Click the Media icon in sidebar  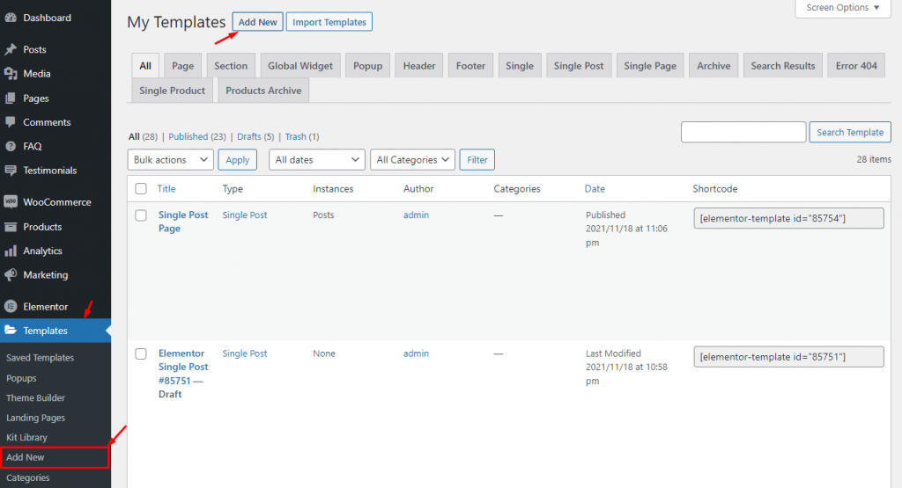(11, 74)
